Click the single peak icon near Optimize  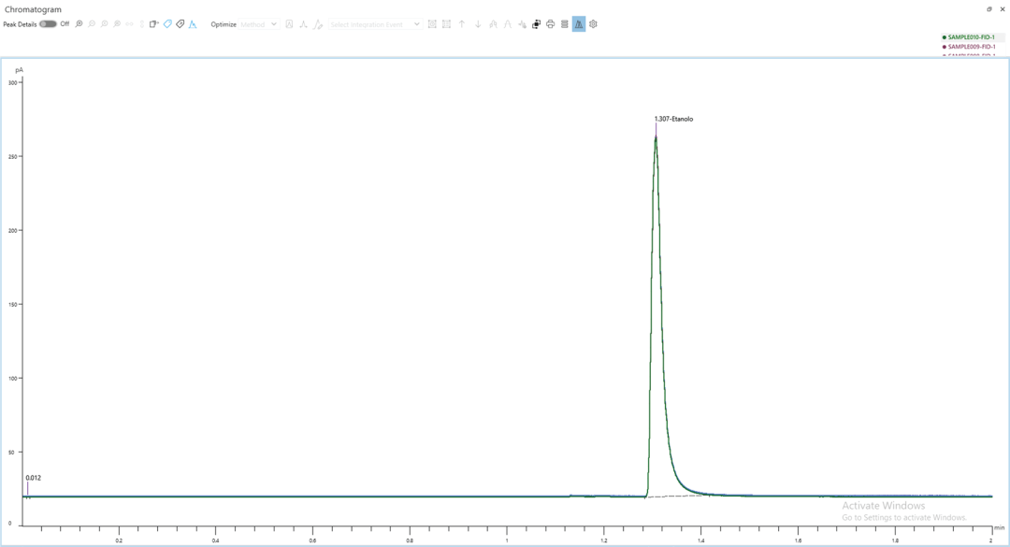(303, 23)
